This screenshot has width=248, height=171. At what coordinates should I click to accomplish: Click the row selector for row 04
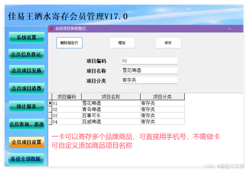tap(50, 122)
